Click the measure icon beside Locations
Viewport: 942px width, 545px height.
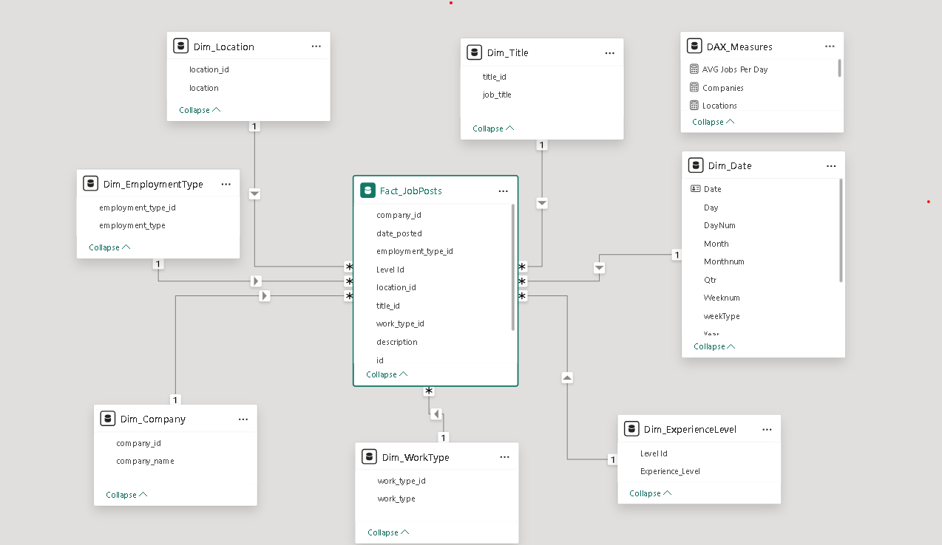pos(694,106)
